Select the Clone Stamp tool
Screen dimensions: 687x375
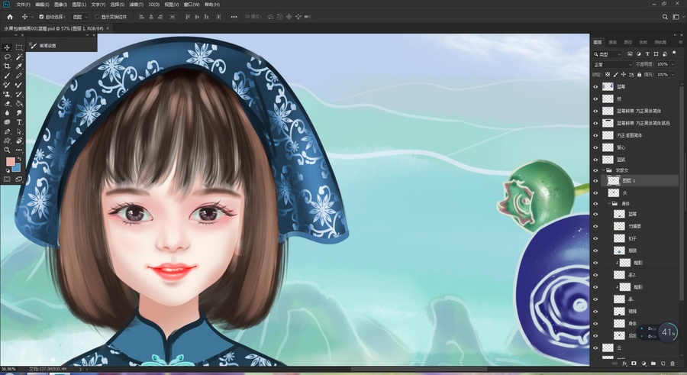tap(7, 94)
